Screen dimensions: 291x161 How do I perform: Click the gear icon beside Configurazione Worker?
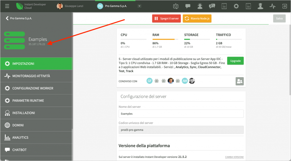click(7, 88)
